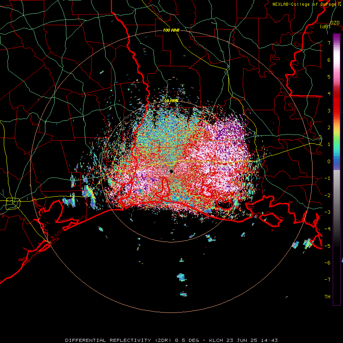343x343 pixels.
Task: Click the DZD legend title
Action: coord(335,23)
